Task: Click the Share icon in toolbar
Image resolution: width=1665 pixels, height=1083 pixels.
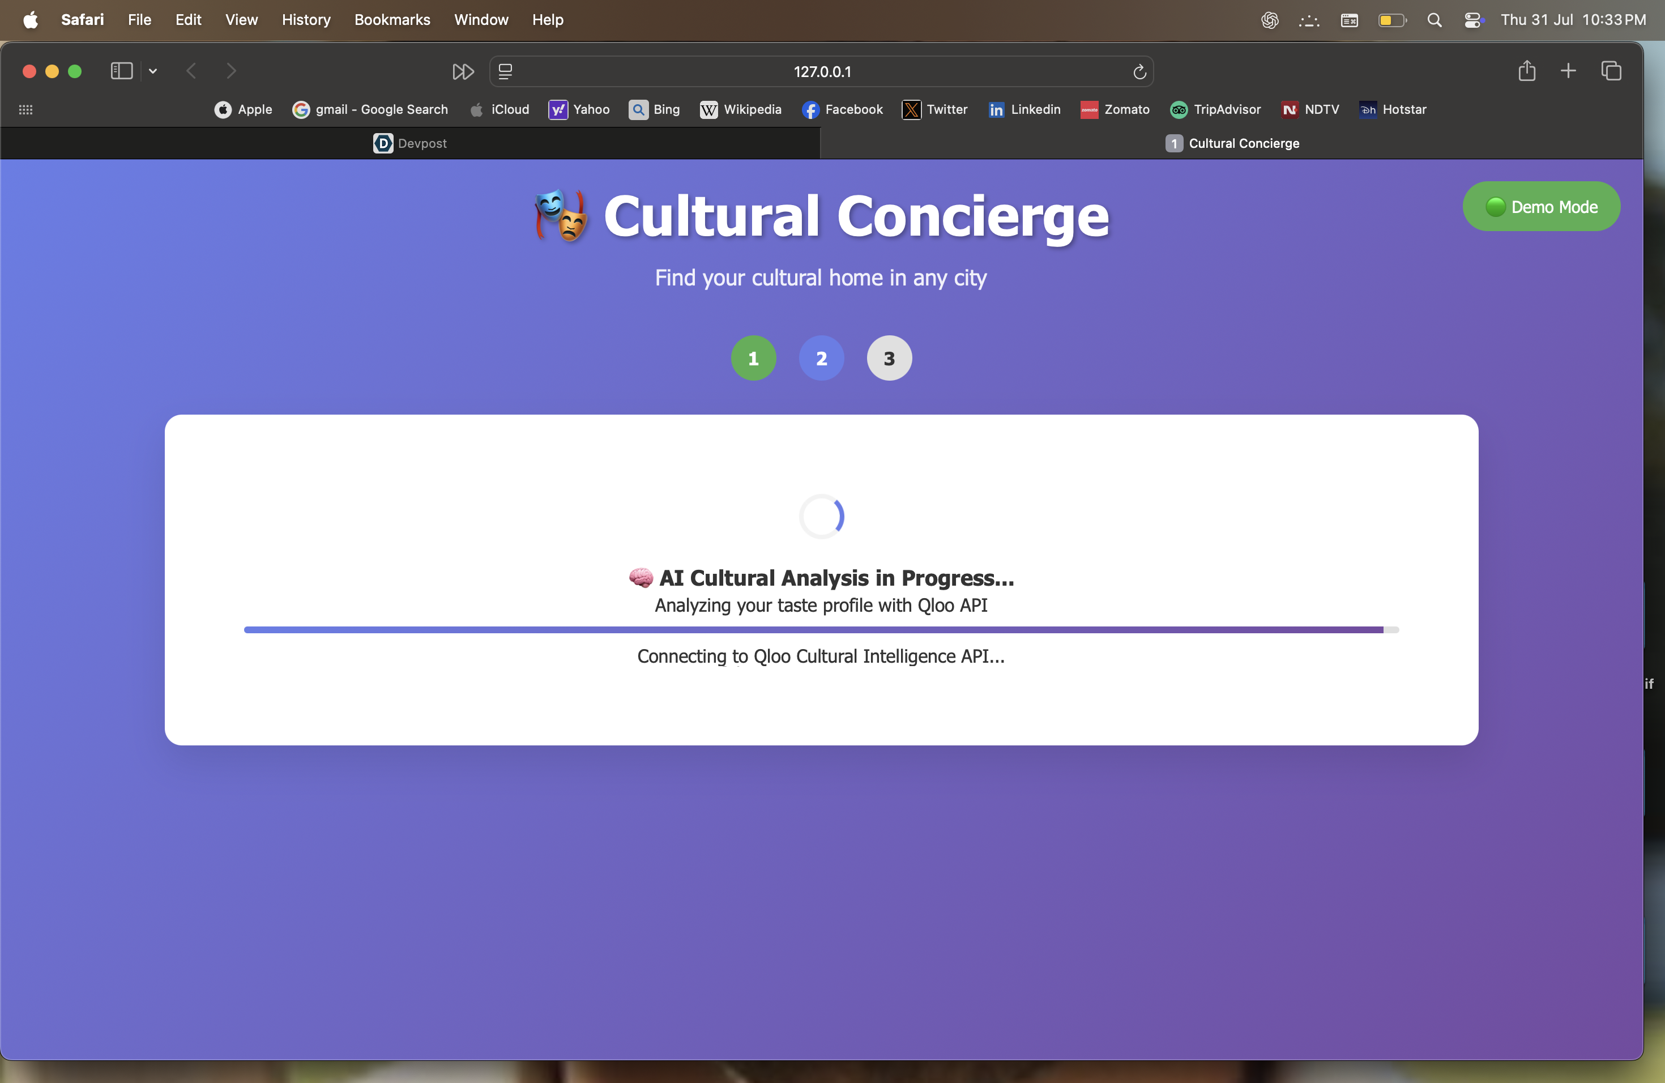Action: pos(1526,71)
